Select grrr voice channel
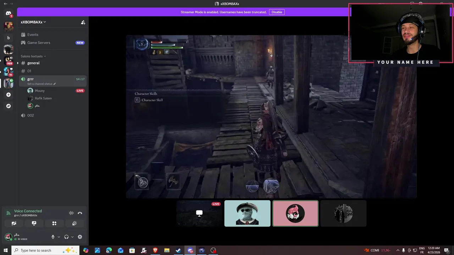 coord(52,81)
